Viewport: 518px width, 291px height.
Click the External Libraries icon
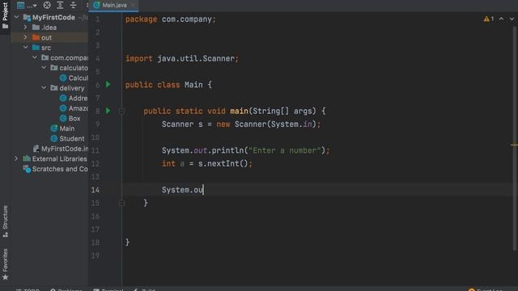coord(27,158)
